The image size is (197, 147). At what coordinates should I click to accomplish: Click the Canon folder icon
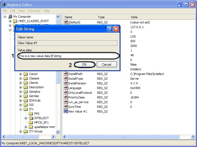26,74
